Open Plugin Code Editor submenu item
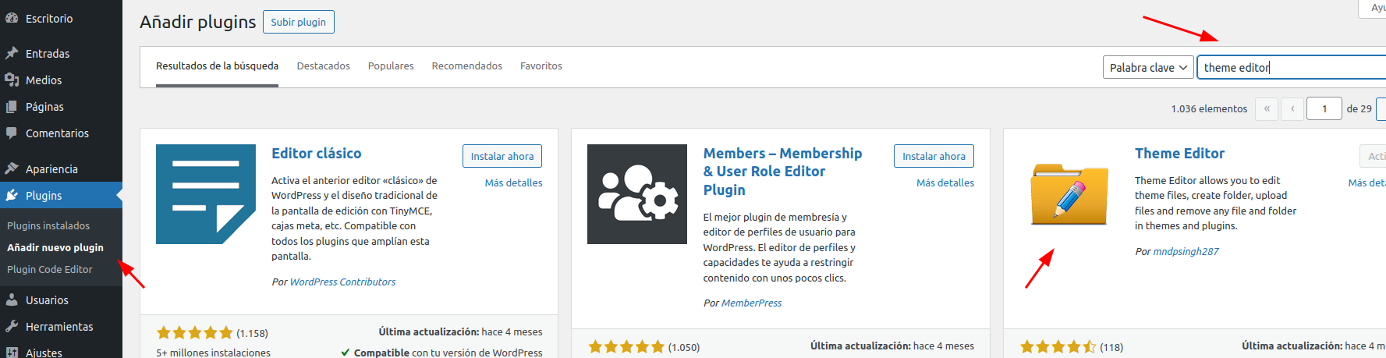Screen dimensions: 1386x358 (50, 269)
